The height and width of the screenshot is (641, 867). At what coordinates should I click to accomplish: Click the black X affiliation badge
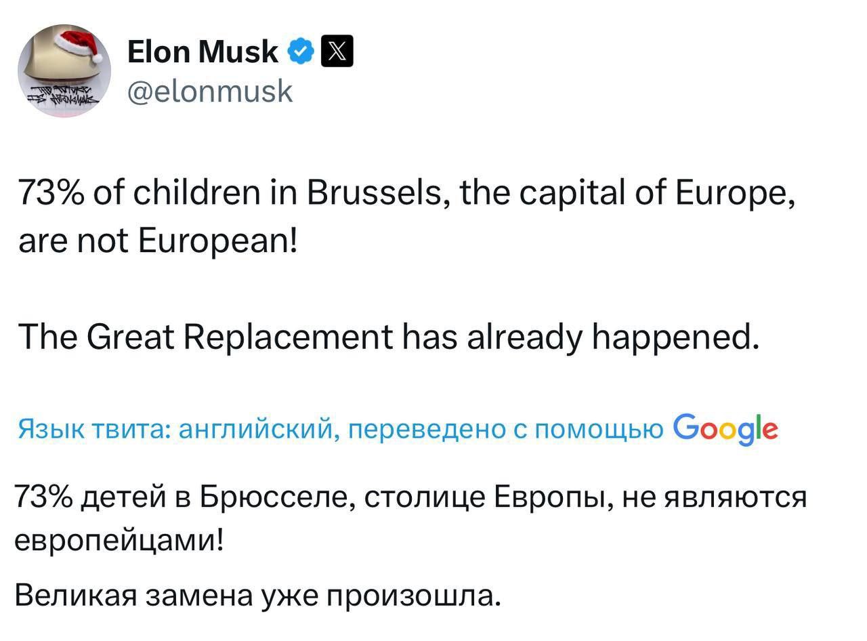(x=338, y=51)
